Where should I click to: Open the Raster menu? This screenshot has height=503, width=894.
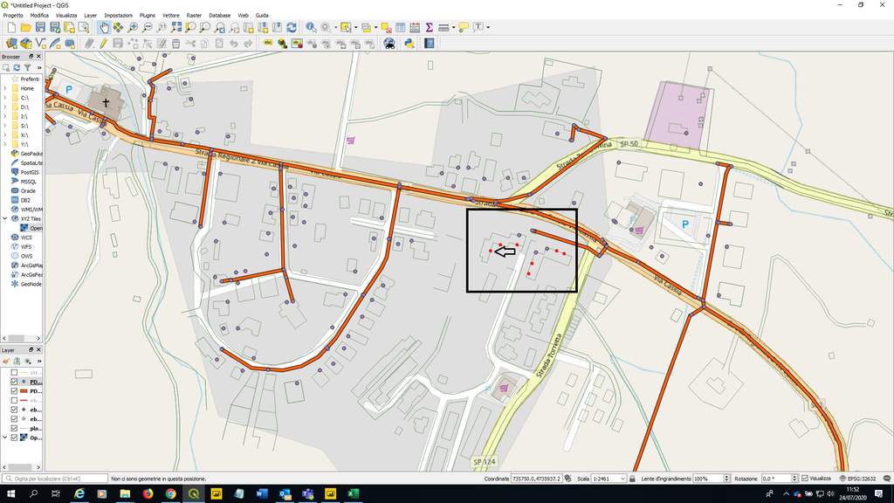click(x=194, y=16)
